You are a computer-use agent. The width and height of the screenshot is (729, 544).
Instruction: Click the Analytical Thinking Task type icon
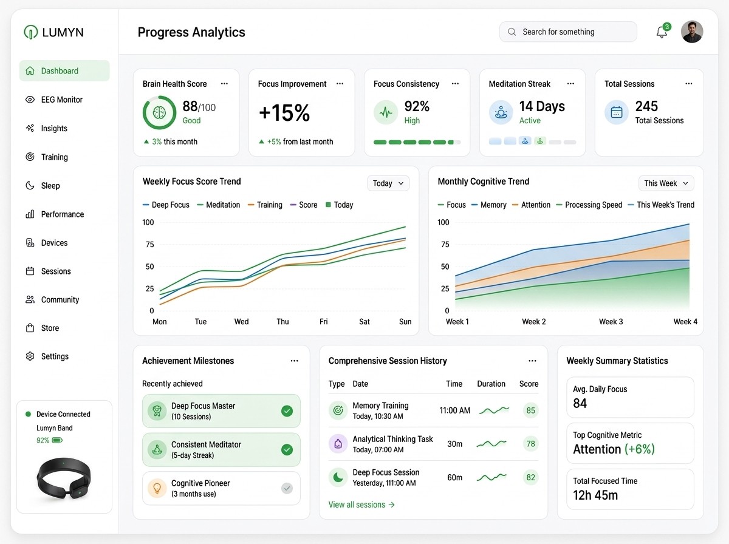point(338,444)
